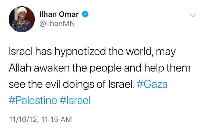This screenshot has height=129, width=204.
Task: Search tweets tagged #Gaza
Action: (x=152, y=84)
